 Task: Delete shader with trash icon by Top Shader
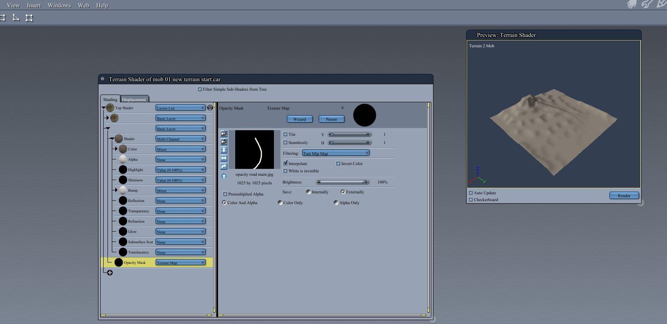click(x=210, y=108)
